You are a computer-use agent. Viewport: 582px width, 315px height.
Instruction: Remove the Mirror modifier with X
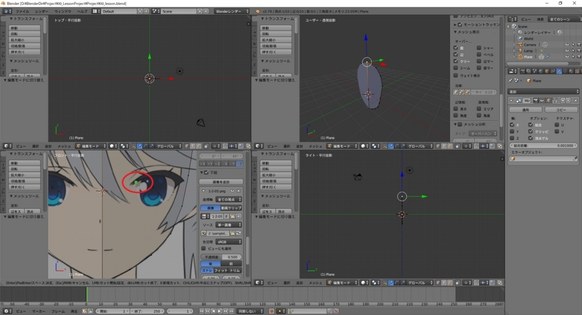click(576, 100)
